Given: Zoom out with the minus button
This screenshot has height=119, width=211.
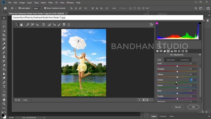Looking at the screenshot, I should coord(16,100).
